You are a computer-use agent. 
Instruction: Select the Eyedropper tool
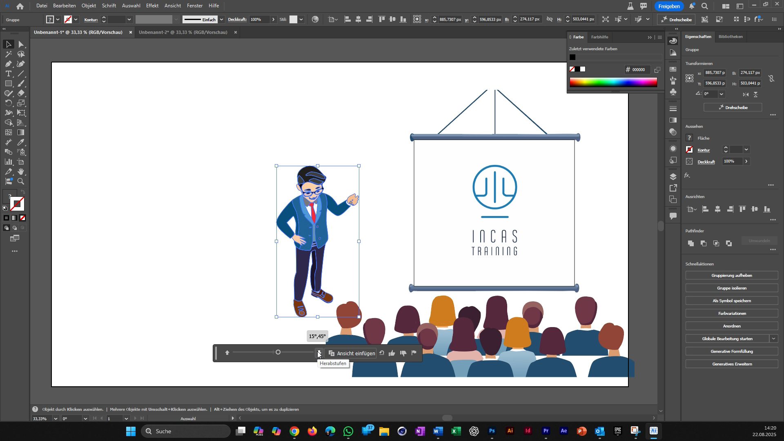(x=21, y=142)
